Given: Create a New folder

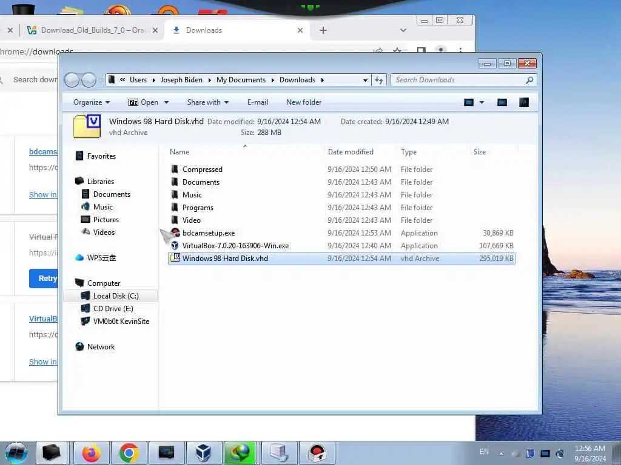Looking at the screenshot, I should tap(304, 102).
